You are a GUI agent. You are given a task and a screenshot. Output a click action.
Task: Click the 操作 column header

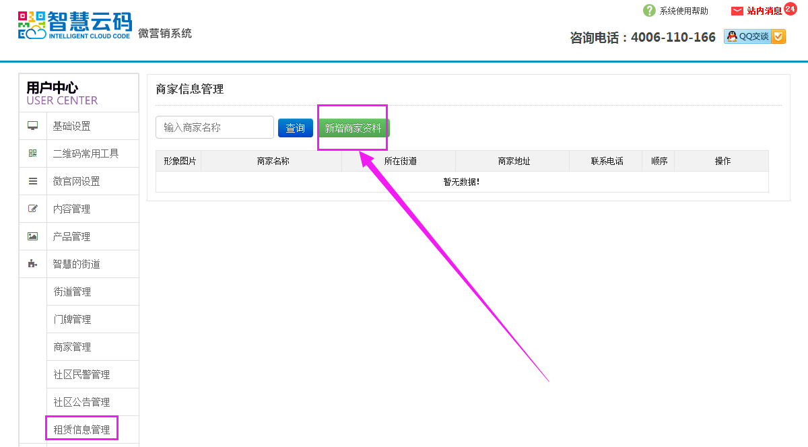722,161
